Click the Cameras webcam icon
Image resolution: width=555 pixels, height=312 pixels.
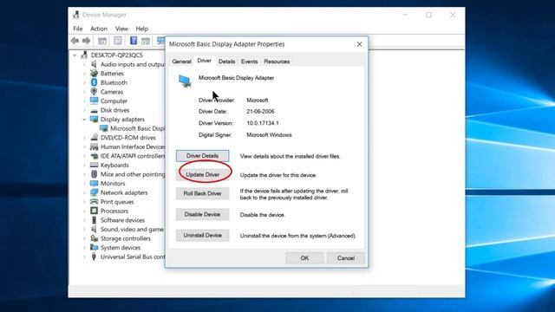coord(94,92)
